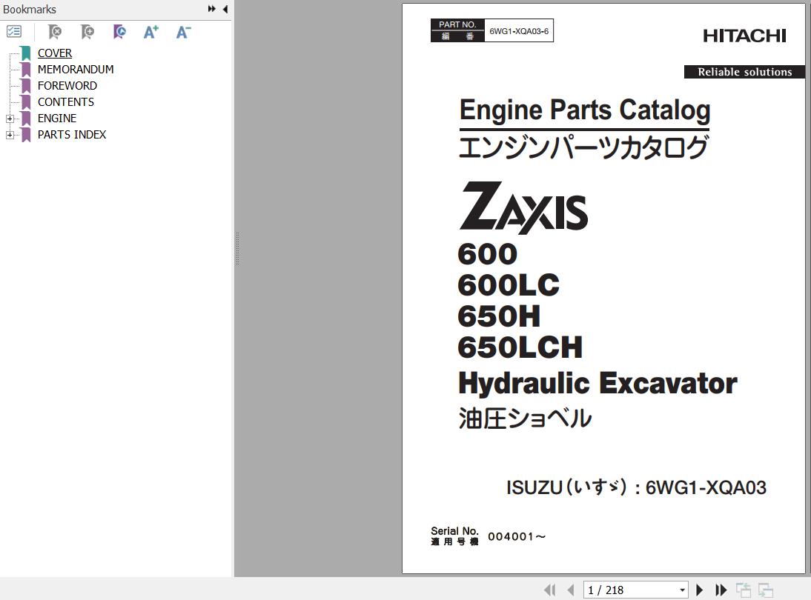Click the Bookmarks panel title

tap(30, 10)
